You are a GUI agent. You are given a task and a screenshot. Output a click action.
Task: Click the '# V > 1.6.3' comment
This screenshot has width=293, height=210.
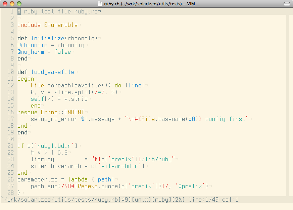[49, 153]
